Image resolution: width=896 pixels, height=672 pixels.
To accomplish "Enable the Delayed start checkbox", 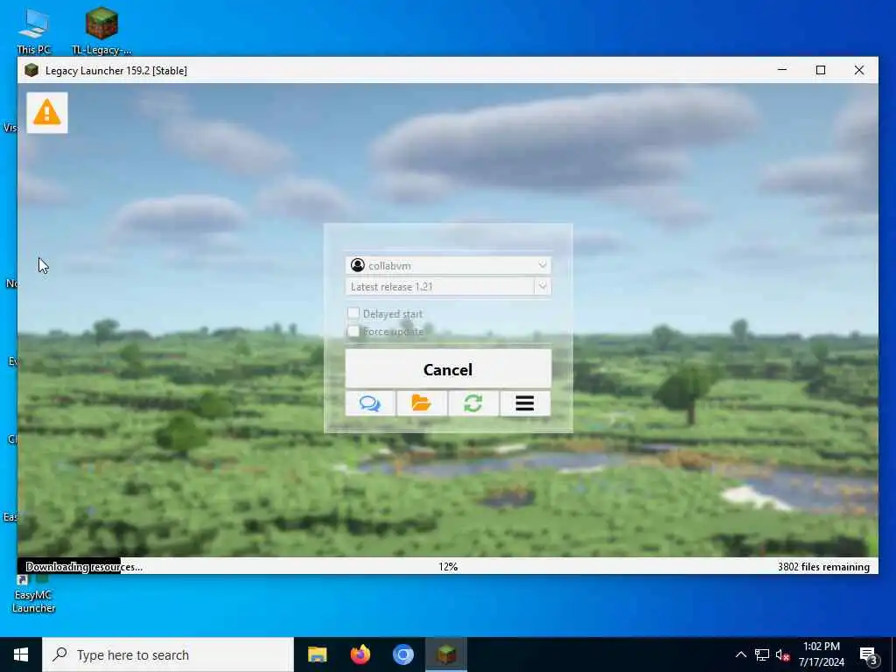I will tap(353, 313).
